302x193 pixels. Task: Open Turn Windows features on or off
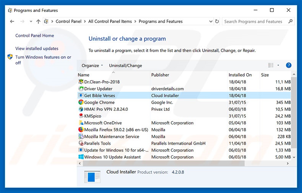pyautogui.click(x=43, y=60)
